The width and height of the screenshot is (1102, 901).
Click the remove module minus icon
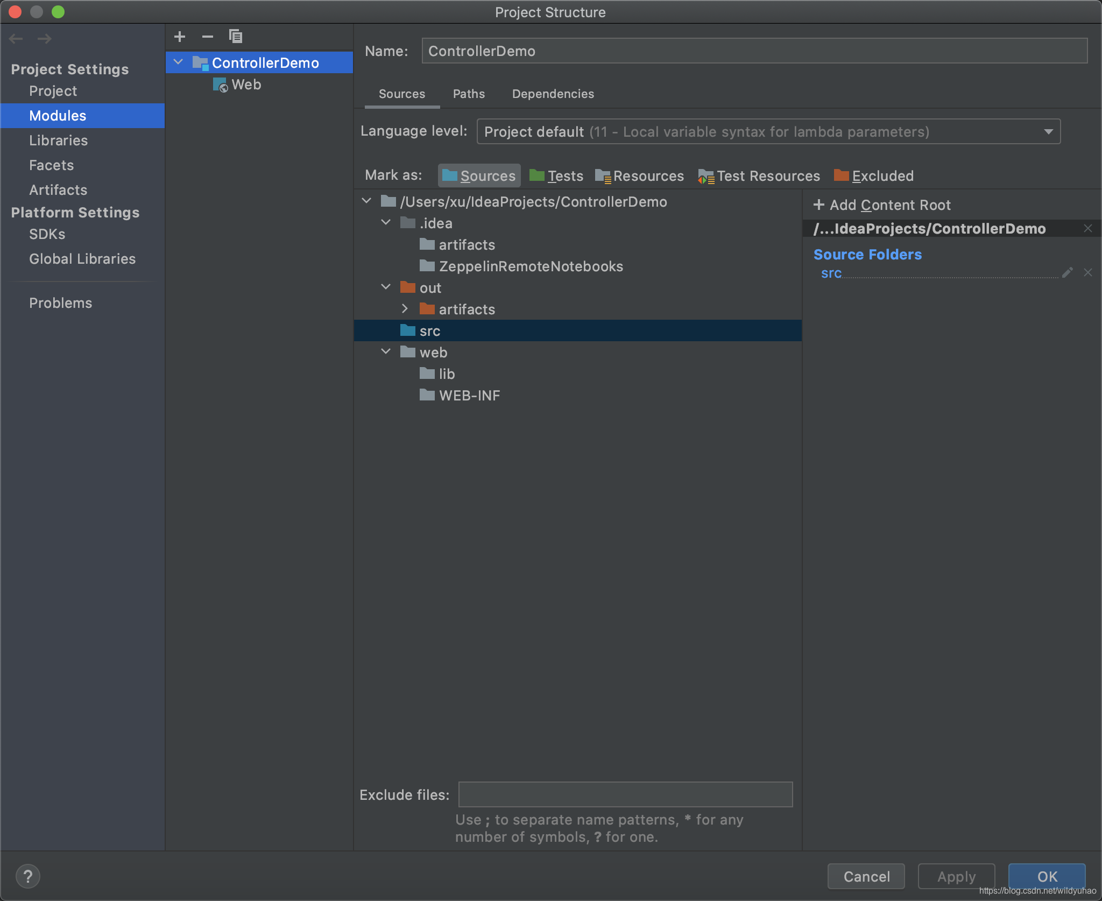click(x=208, y=37)
